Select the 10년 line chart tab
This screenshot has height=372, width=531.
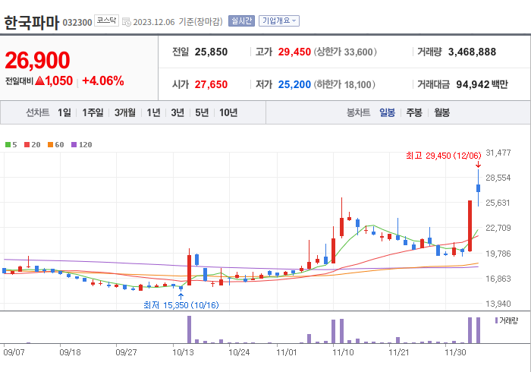pyautogui.click(x=228, y=112)
